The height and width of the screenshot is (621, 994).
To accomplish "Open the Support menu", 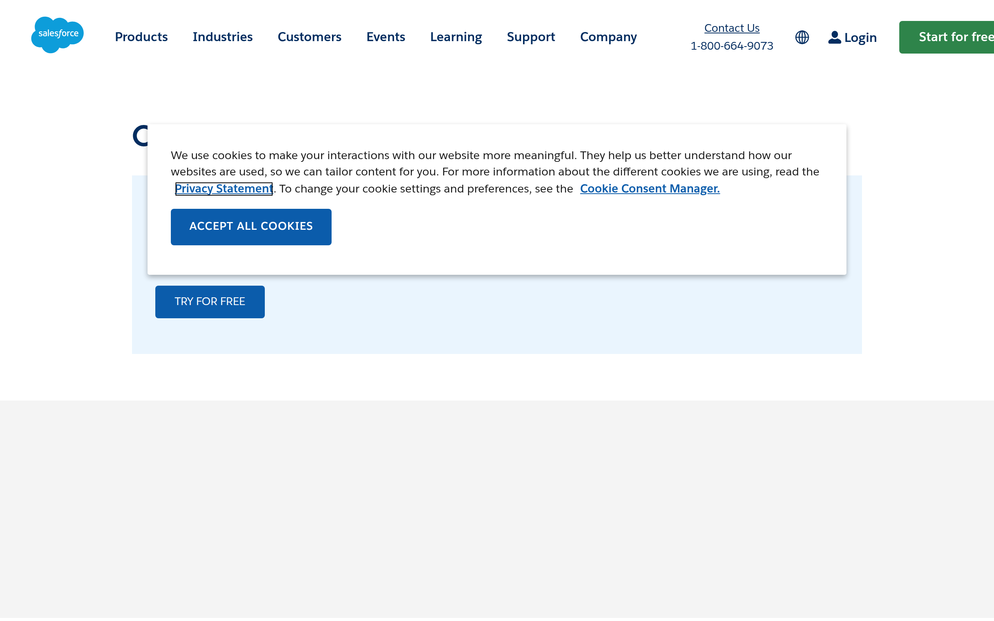I will (x=531, y=37).
